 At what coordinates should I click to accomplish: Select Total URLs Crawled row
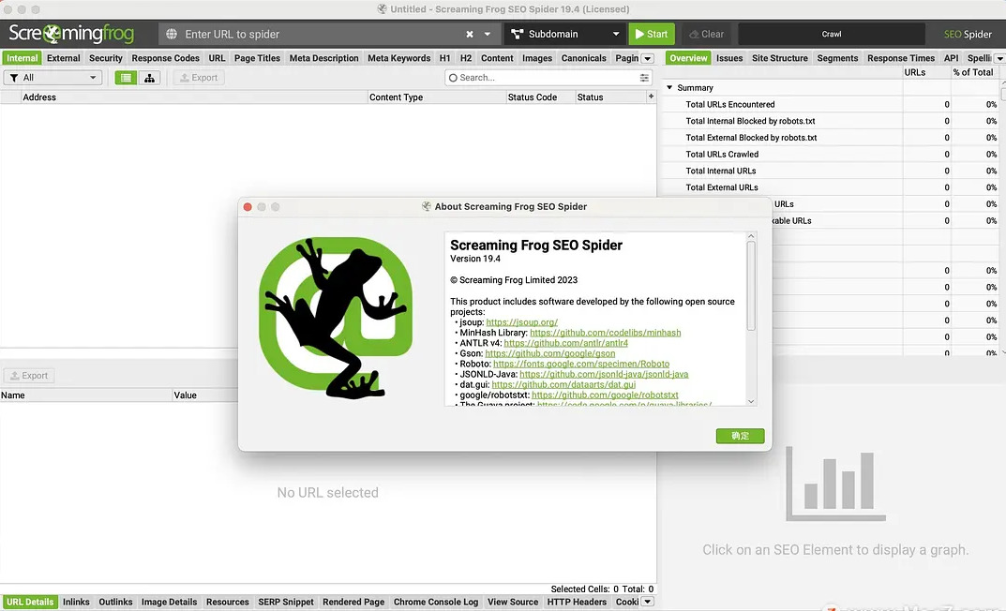coord(830,155)
